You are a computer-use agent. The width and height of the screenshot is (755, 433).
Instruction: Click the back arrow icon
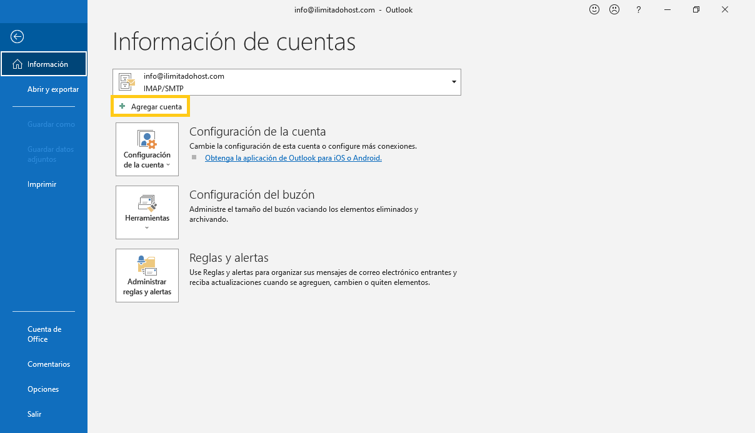click(17, 37)
